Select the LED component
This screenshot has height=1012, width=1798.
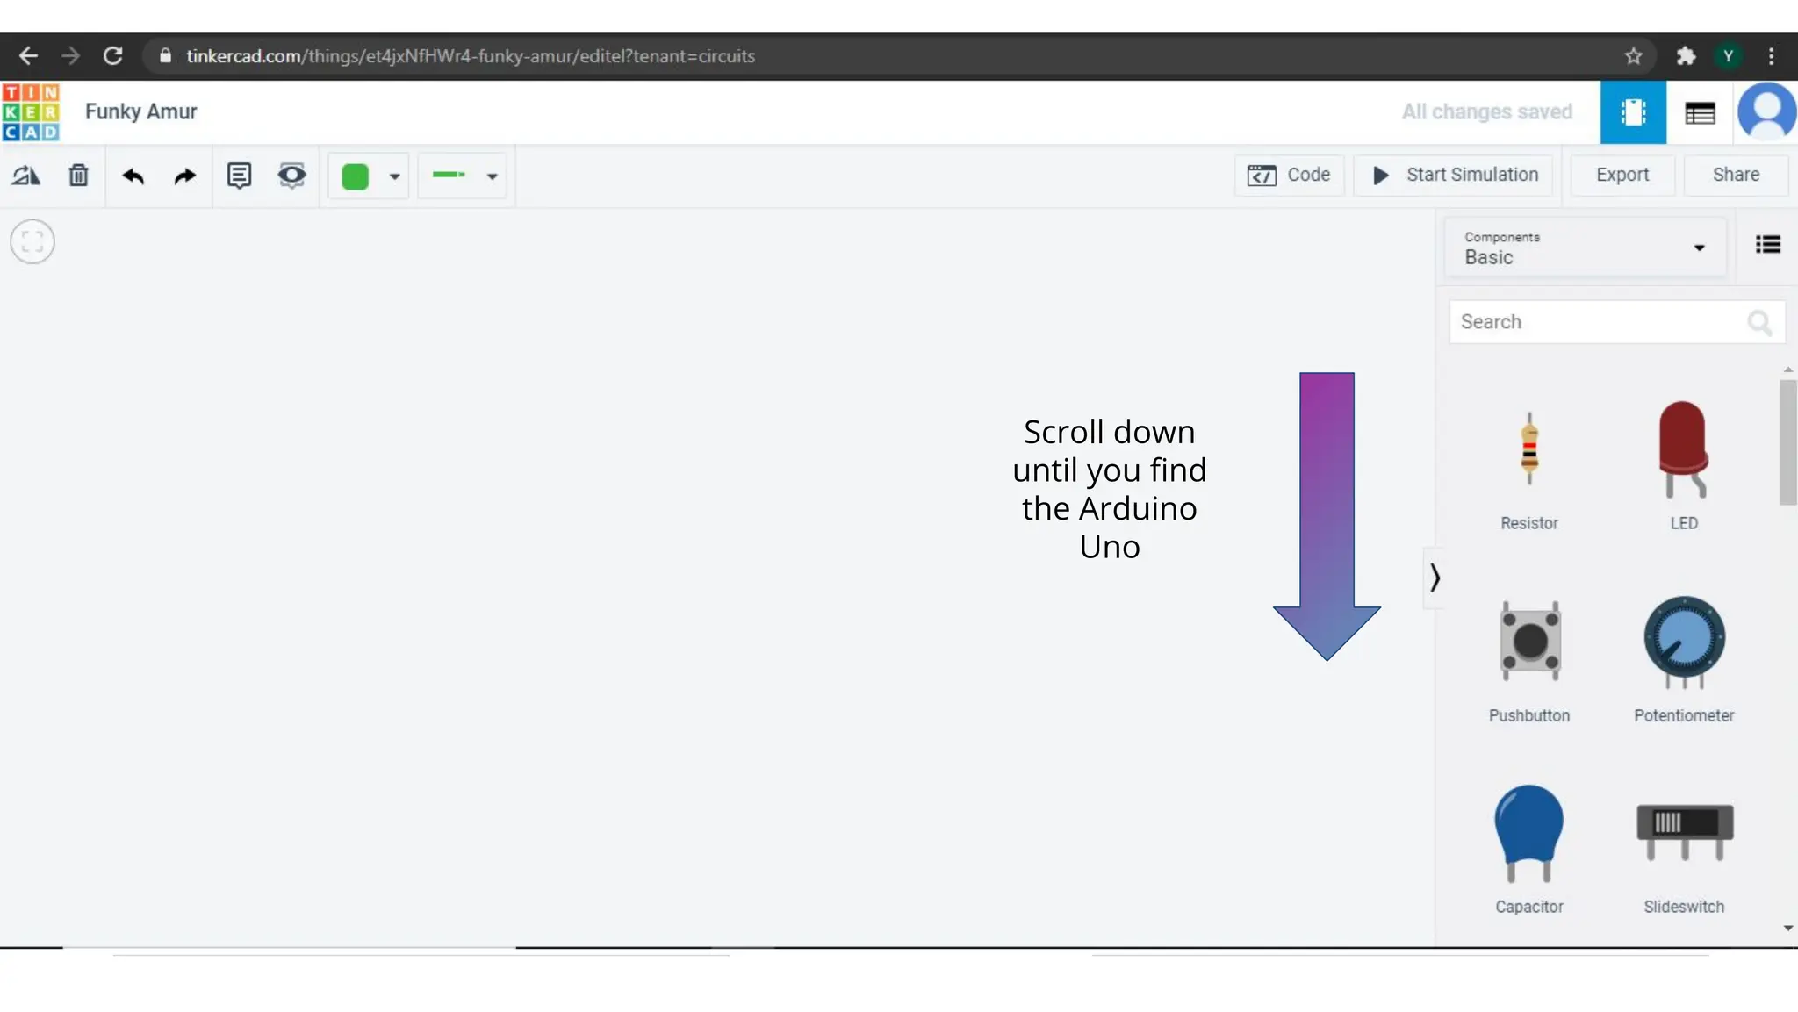[x=1683, y=465]
